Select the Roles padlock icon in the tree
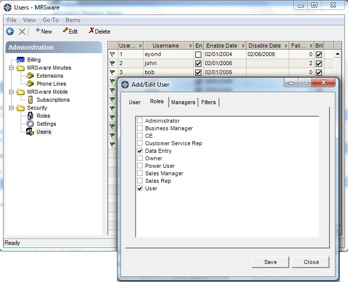Image resolution: width=348 pixels, height=282 pixels. click(30, 116)
